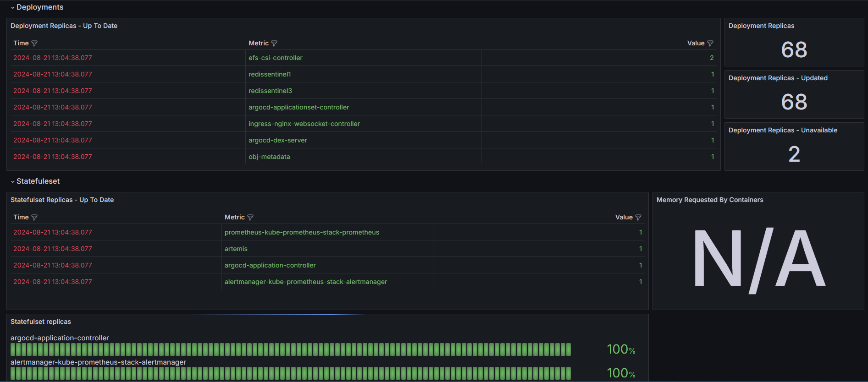
Task: Open Statefulset replicas panel title menu
Action: point(41,322)
